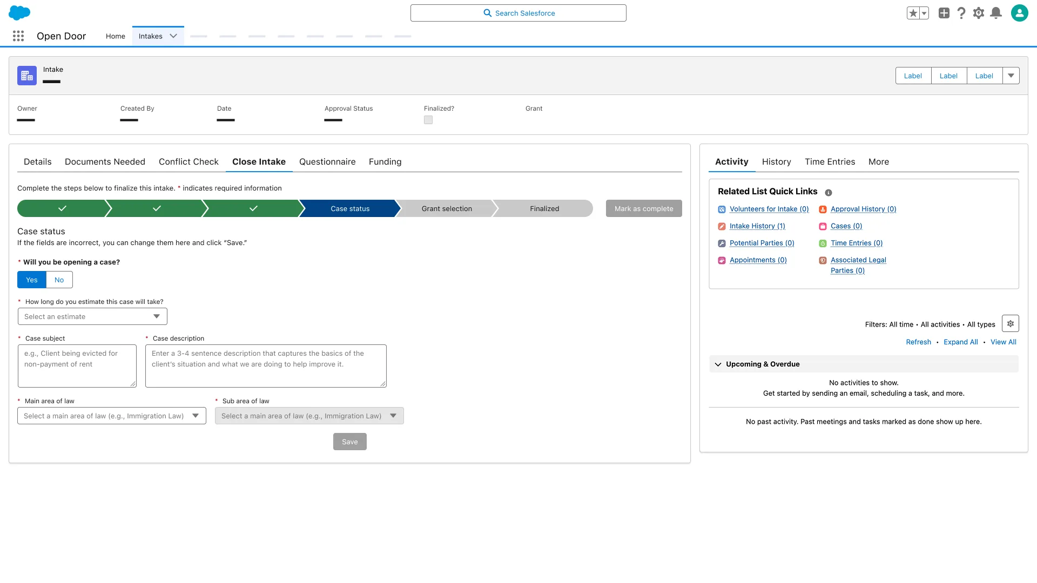Open the user profile avatar
1037x583 pixels.
coord(1020,13)
